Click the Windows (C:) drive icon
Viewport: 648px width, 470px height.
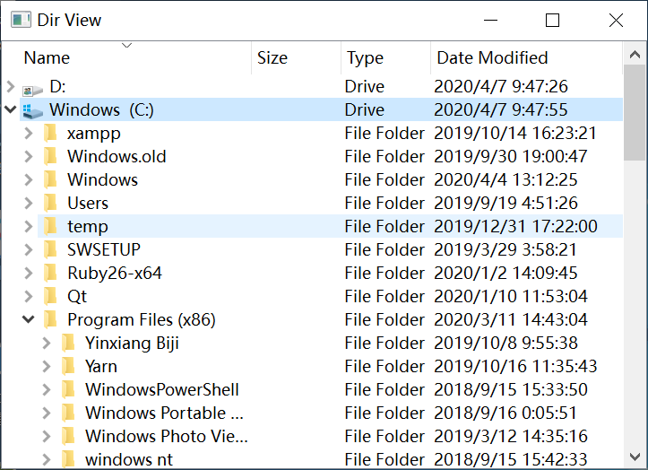tap(32, 110)
